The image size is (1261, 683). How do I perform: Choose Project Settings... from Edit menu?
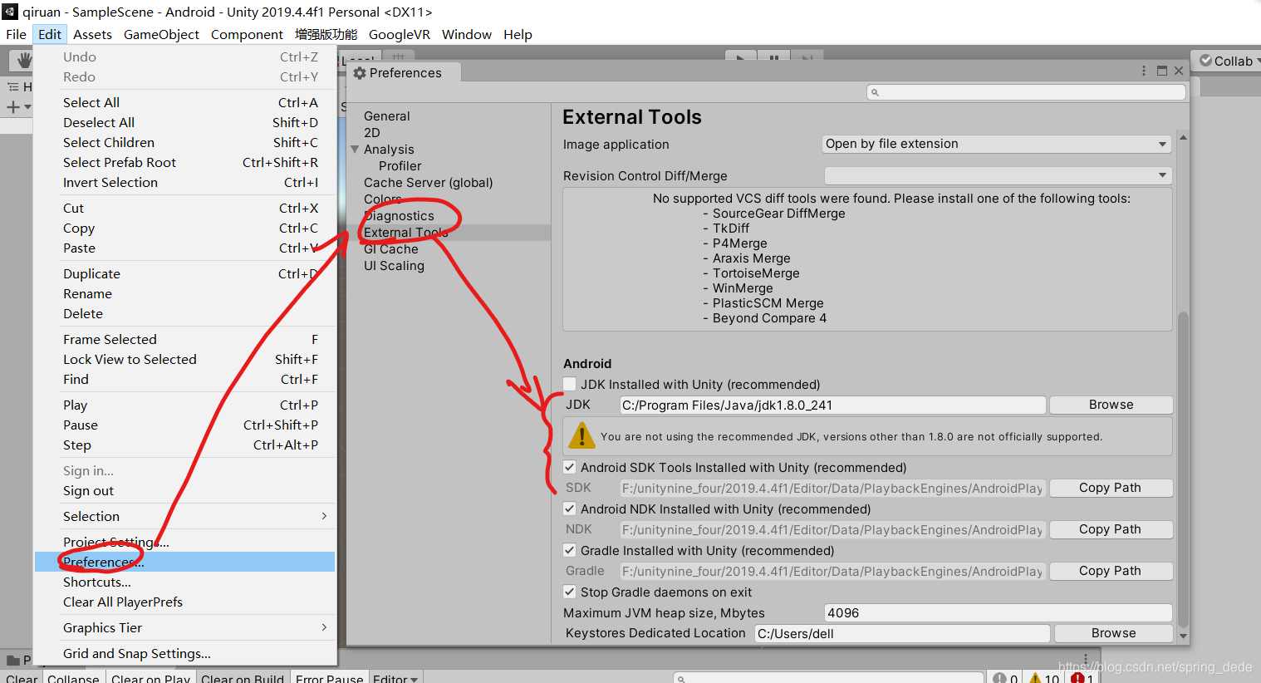184,542
